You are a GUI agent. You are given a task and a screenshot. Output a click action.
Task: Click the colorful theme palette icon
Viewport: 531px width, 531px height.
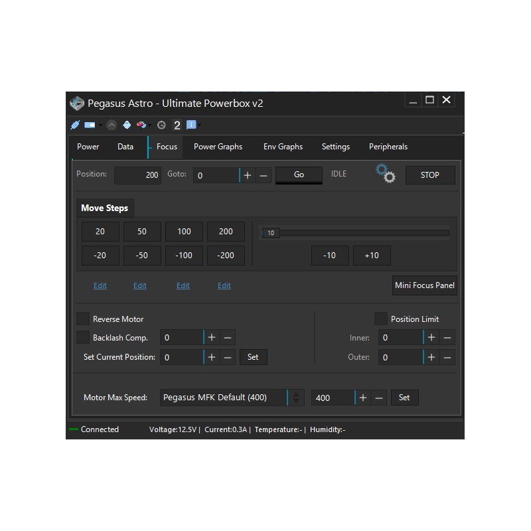pos(141,125)
